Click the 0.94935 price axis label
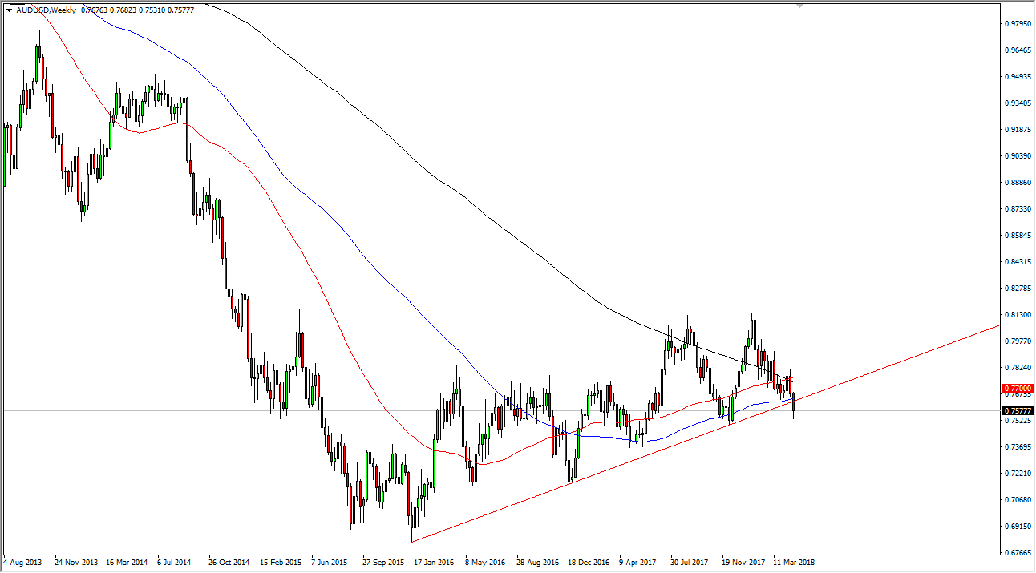1036x573 pixels. pyautogui.click(x=1016, y=77)
